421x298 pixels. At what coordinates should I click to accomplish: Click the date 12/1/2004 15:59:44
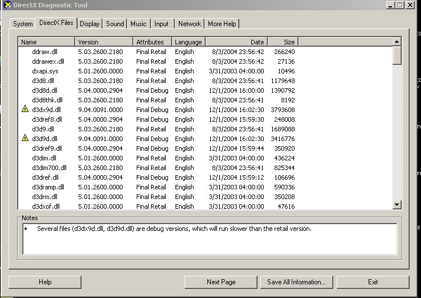tap(236, 148)
